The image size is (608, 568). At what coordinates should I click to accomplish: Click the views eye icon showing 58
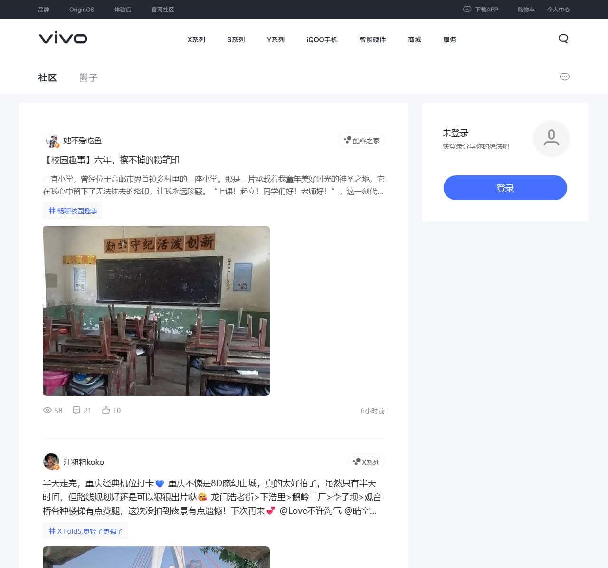(47, 410)
